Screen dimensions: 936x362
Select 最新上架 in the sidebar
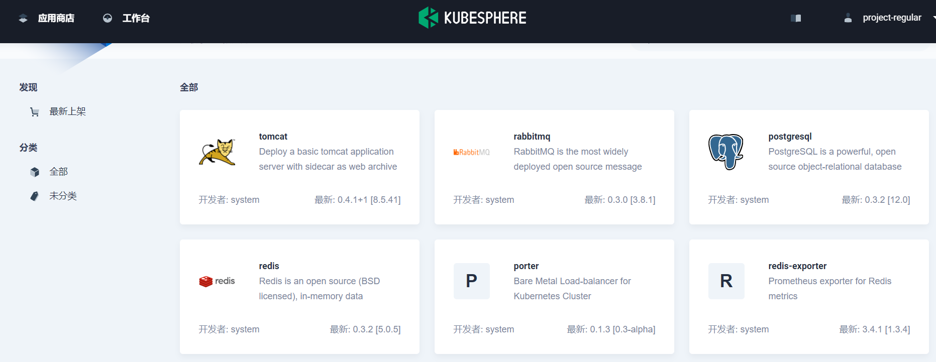coord(67,111)
